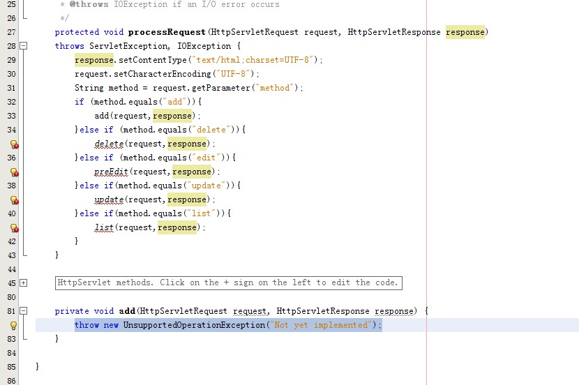Click line number 85 in the gutter
Image resolution: width=579 pixels, height=385 pixels.
coord(11,367)
